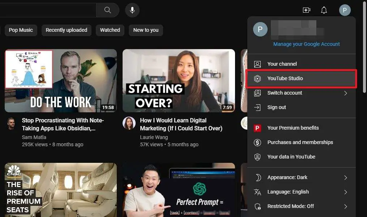Play the Perfect Prompt video thumbnail
This screenshot has height=217, width=367.
[x=179, y=190]
